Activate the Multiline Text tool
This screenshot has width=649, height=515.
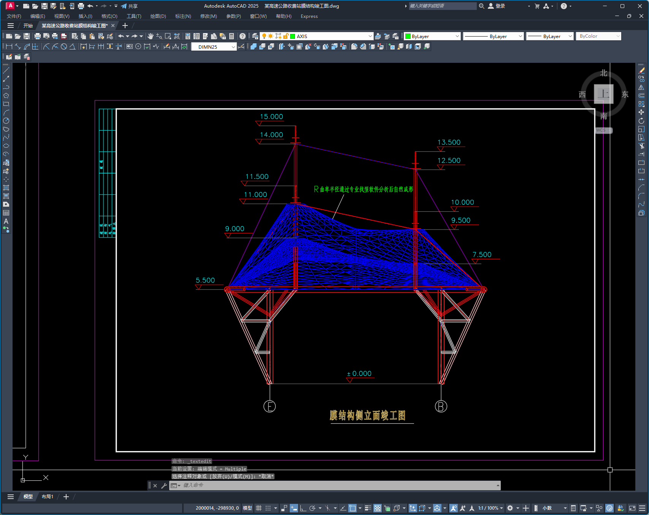tap(6, 221)
